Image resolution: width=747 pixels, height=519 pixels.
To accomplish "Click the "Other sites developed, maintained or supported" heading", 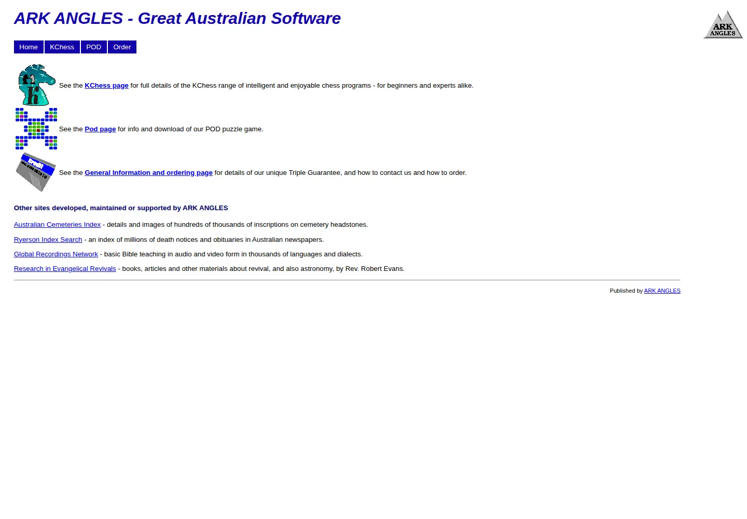I will tap(121, 208).
